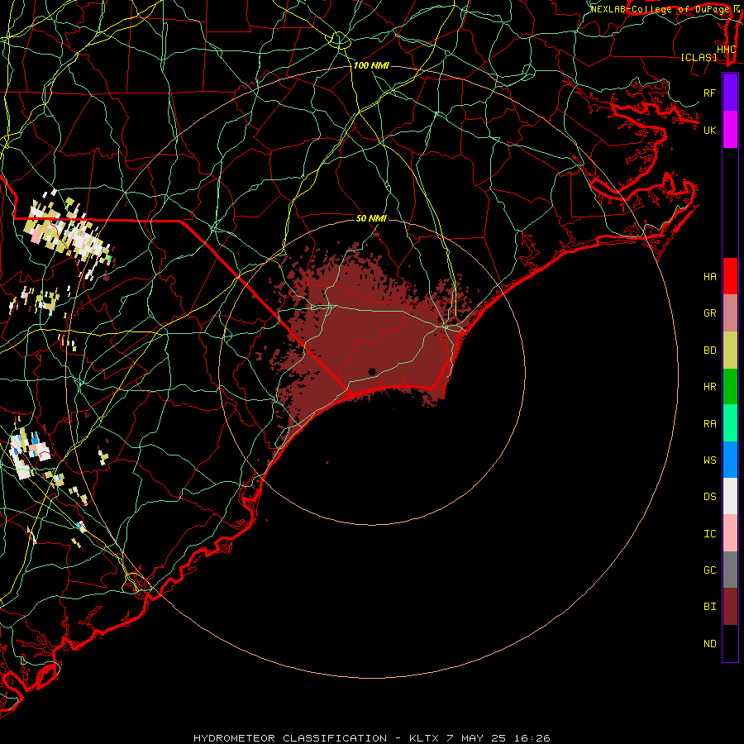
Task: Click the HA legend label
Action: point(709,276)
